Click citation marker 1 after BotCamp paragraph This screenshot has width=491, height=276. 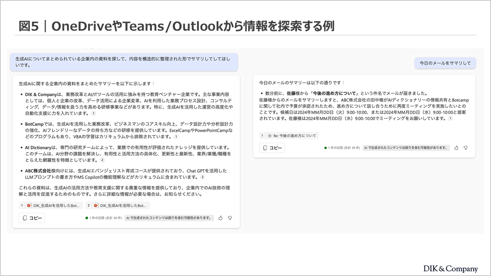pyautogui.click(x=176, y=136)
